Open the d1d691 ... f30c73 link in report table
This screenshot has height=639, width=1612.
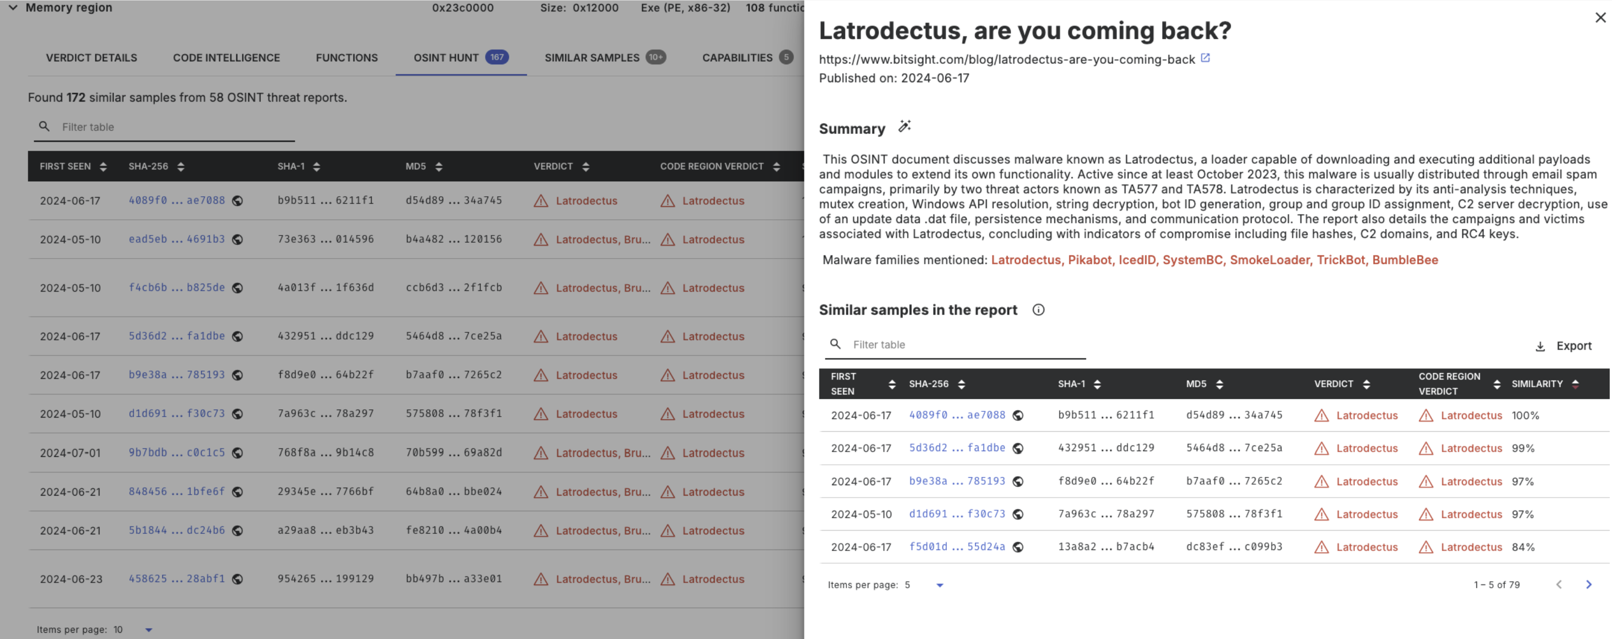(x=956, y=514)
